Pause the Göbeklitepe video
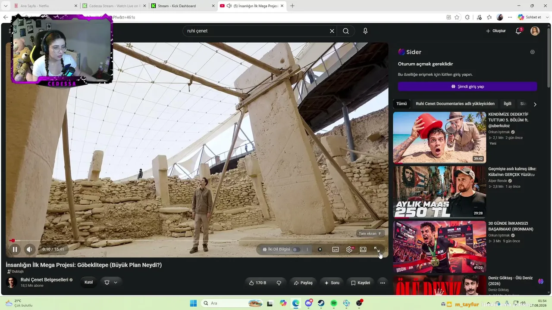 (x=15, y=249)
